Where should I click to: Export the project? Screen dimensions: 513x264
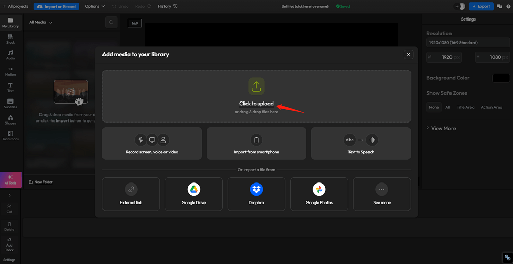[x=481, y=6]
